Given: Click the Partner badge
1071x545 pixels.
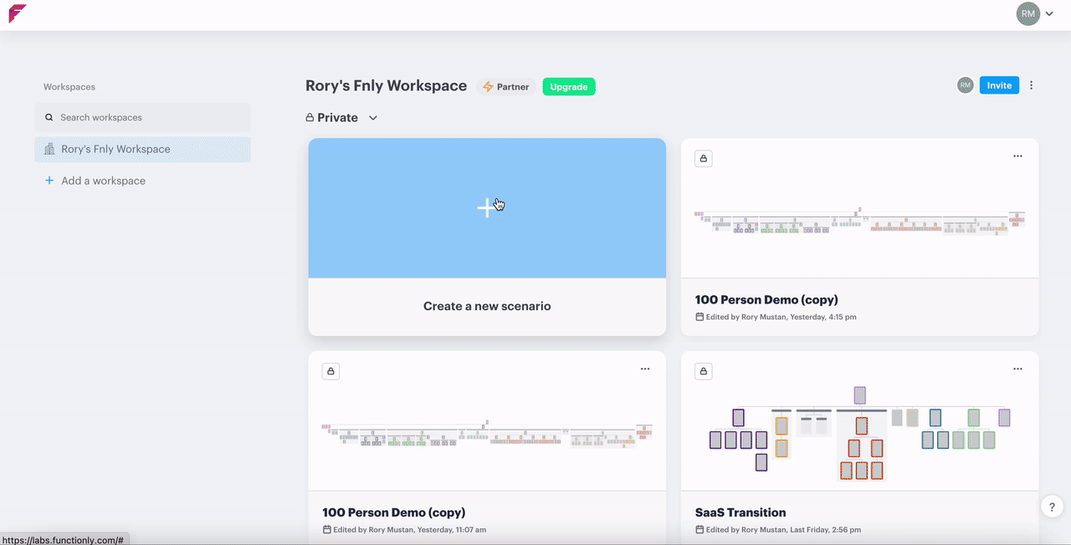Looking at the screenshot, I should click(506, 86).
